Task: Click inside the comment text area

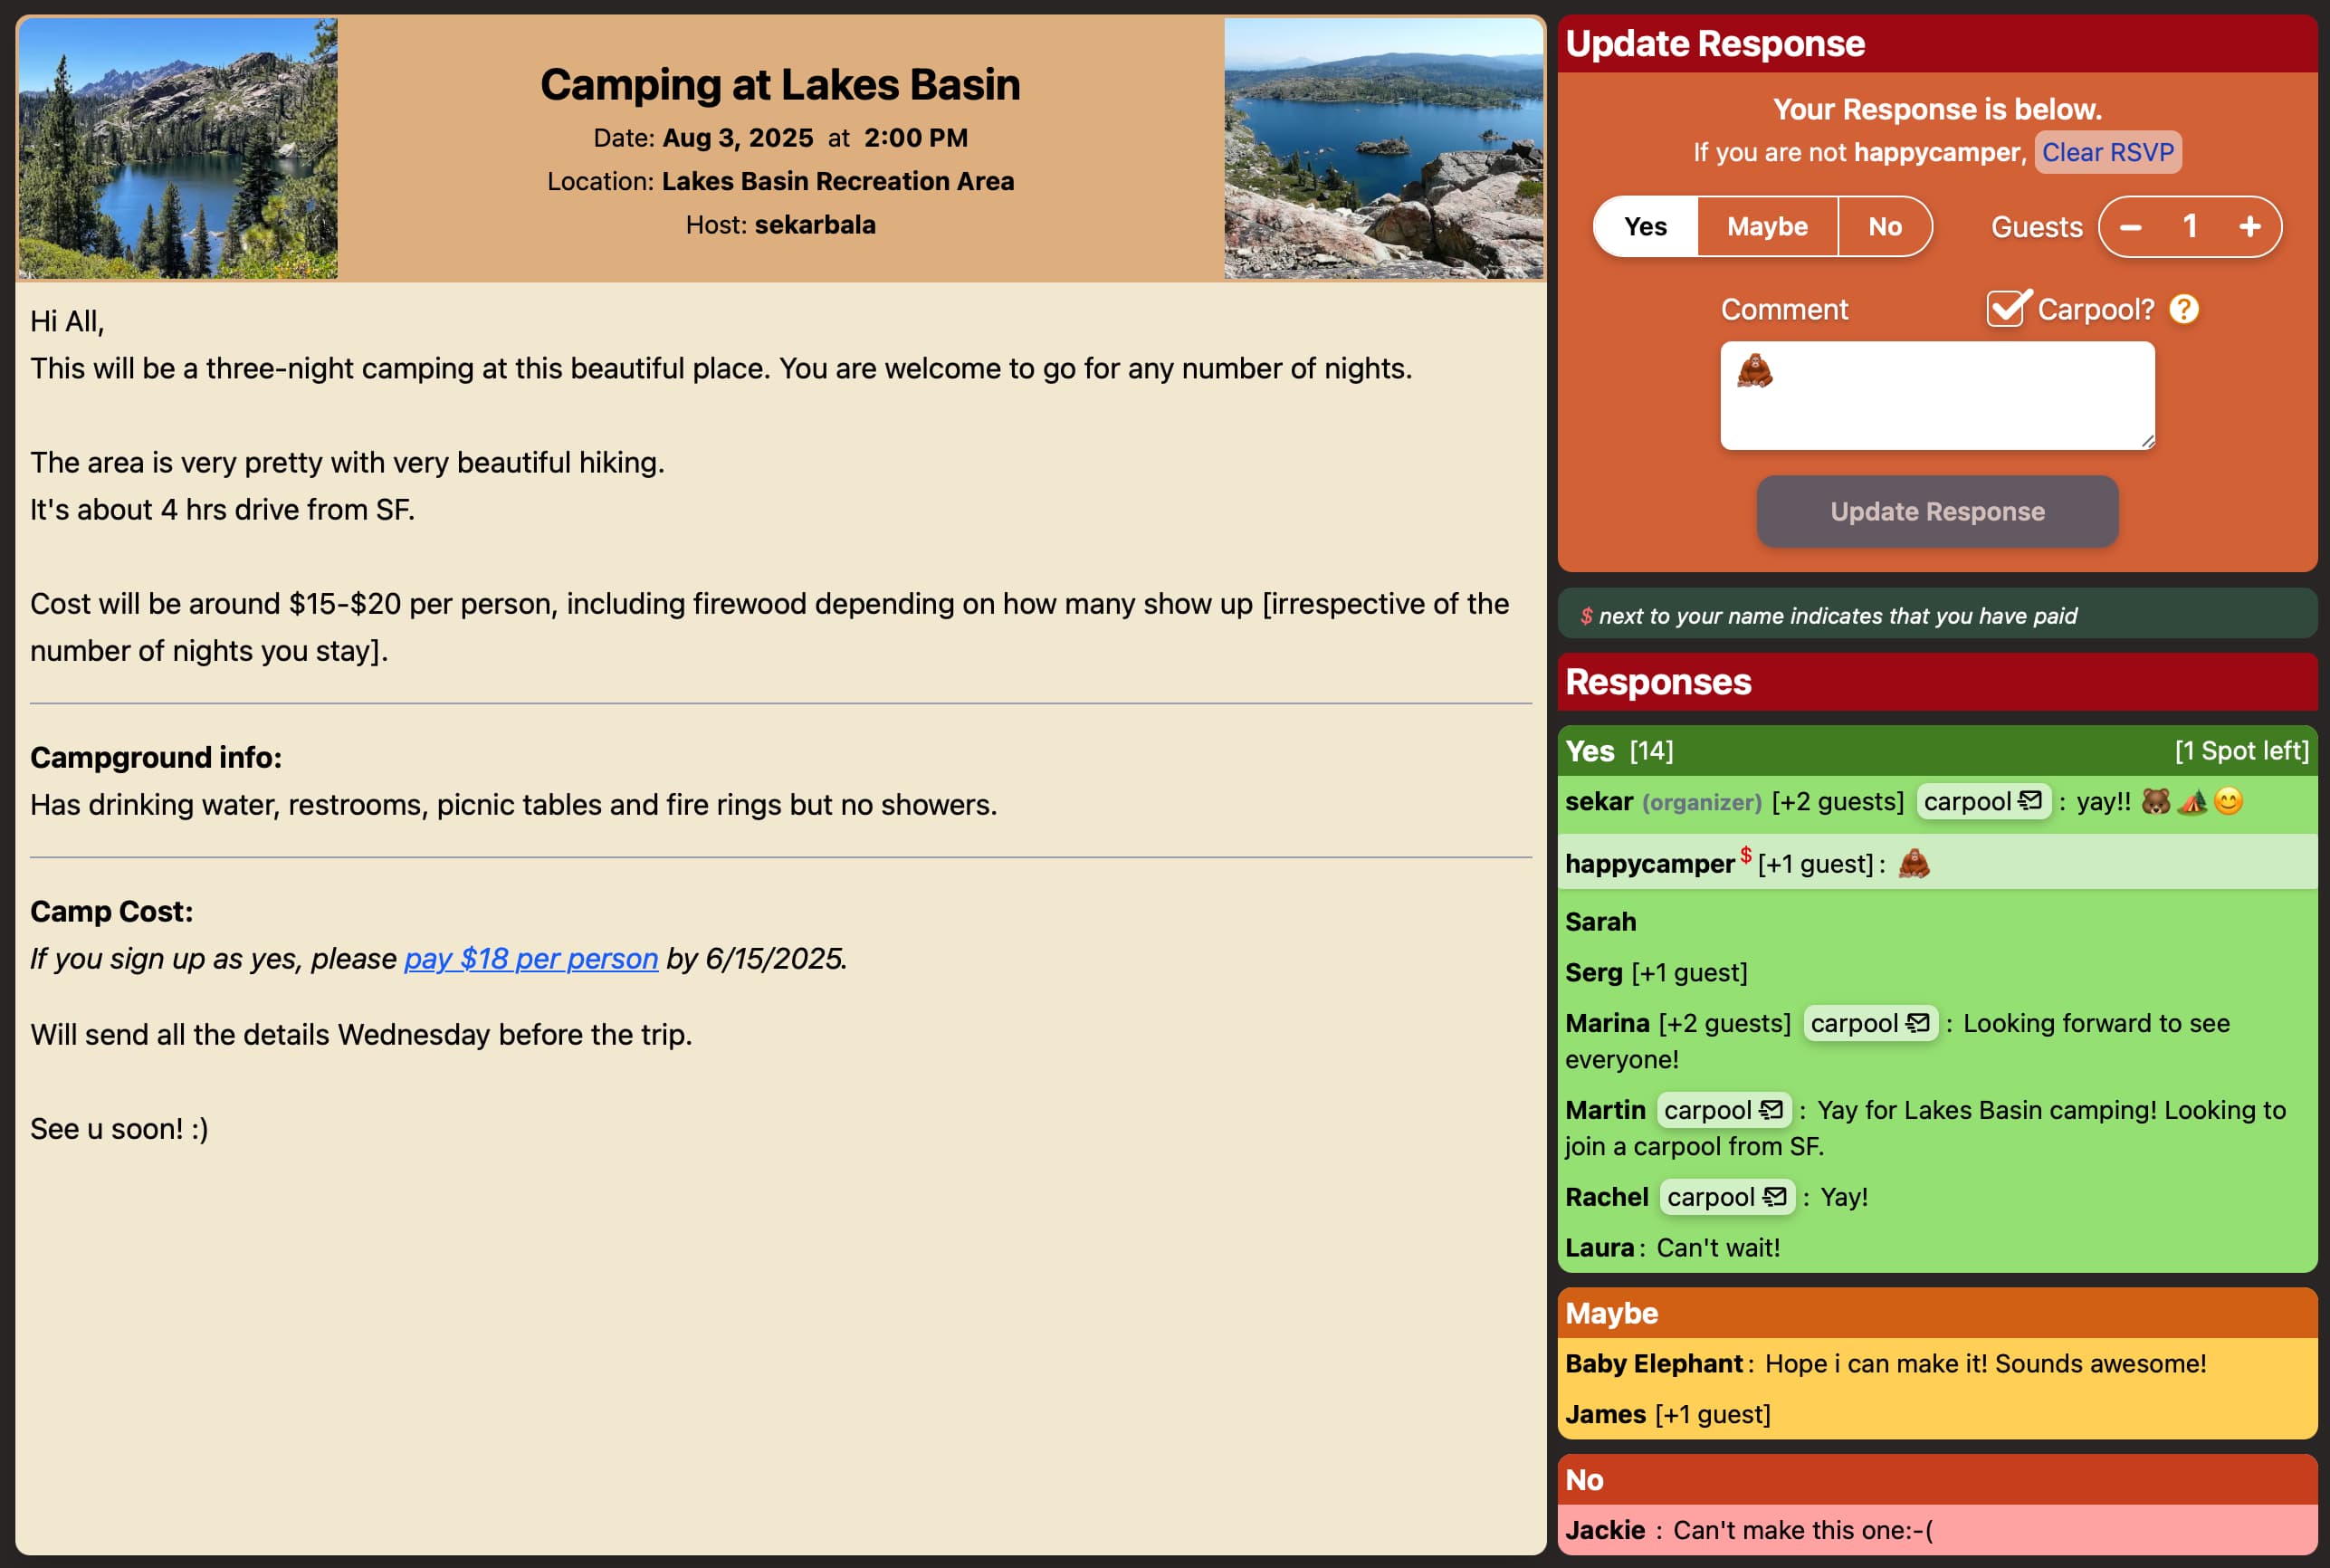Action: click(1936, 395)
